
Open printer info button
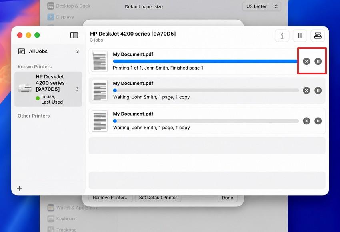[282, 36]
